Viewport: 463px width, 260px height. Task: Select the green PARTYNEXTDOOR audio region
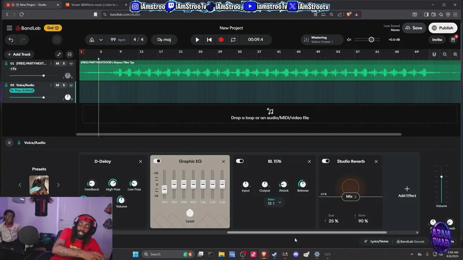point(270,70)
